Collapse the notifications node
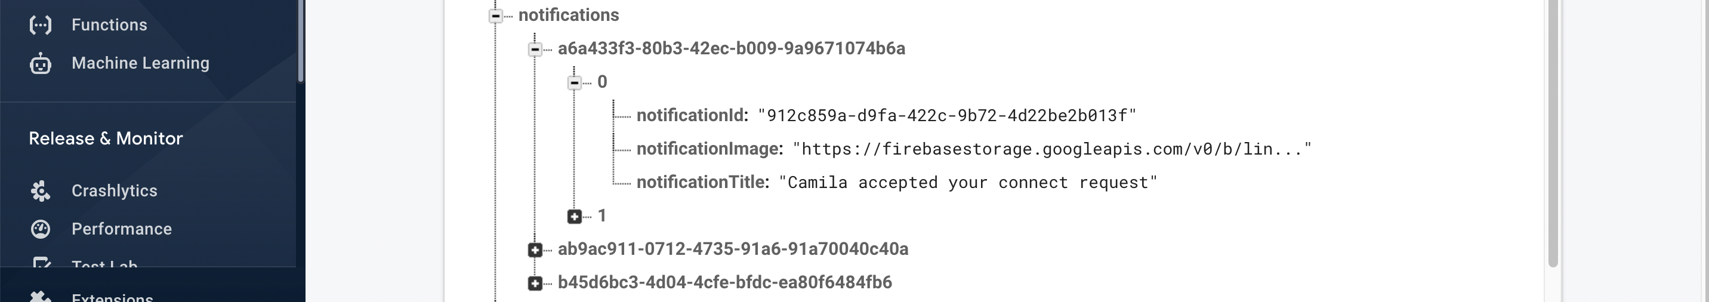The image size is (1709, 302). click(496, 16)
